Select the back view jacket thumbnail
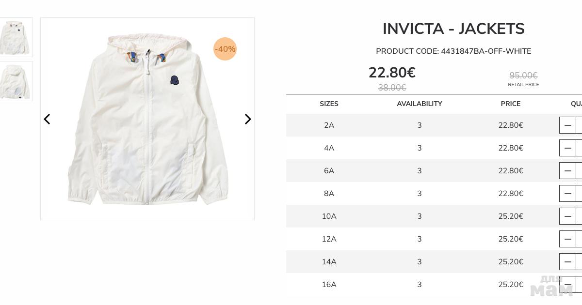Screen dimensions: 582x305 tap(16, 81)
